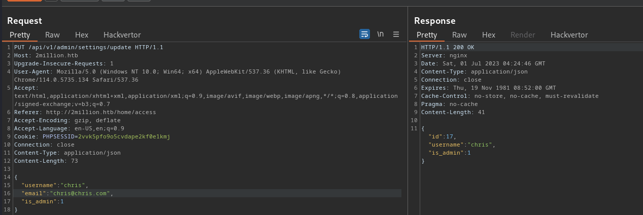Click the User-Agent Mozilla/5.0 header line
Viewport: 643px width, 215px height.
pos(178,71)
